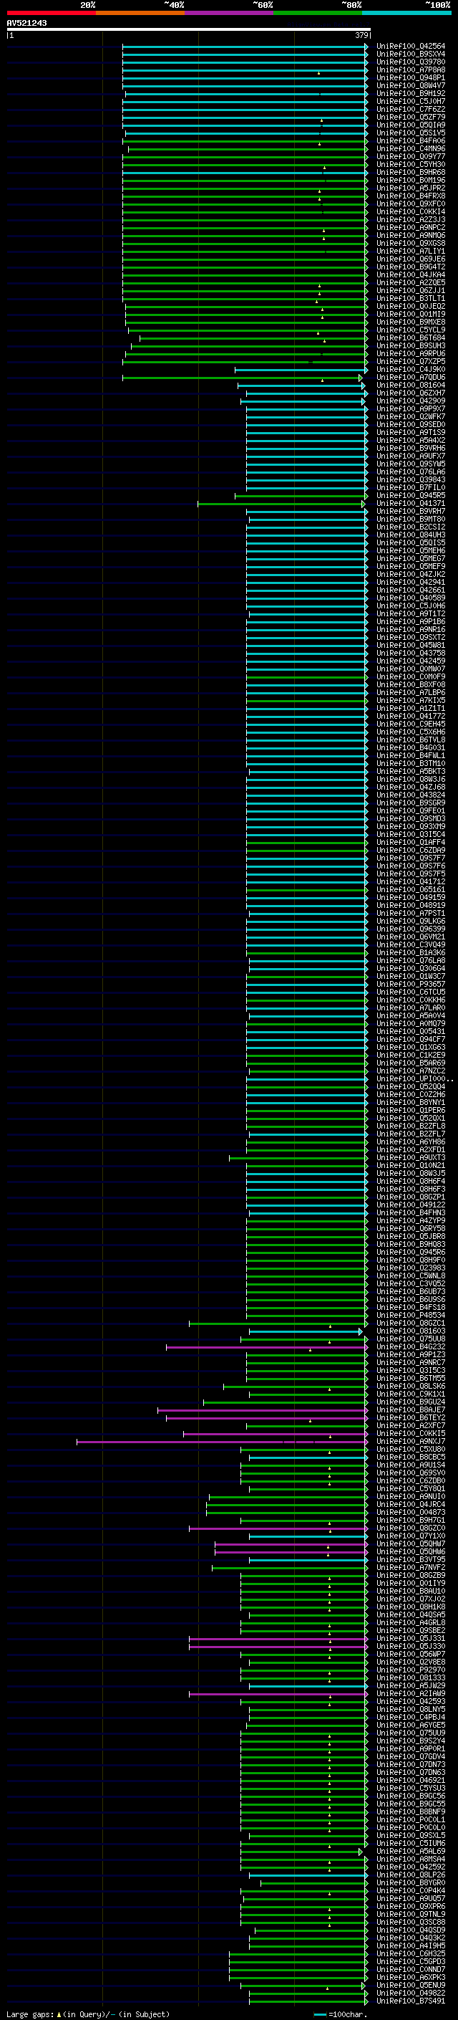Click hit label UniRef100_C4MN96
458x2020 pixels.
pos(411,149)
